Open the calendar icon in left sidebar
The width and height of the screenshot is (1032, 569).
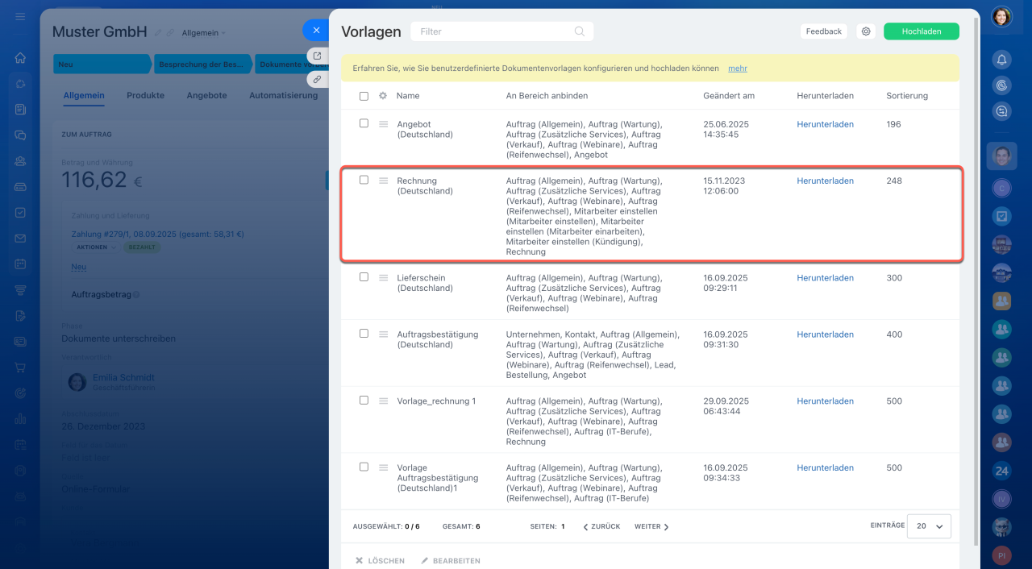[20, 264]
